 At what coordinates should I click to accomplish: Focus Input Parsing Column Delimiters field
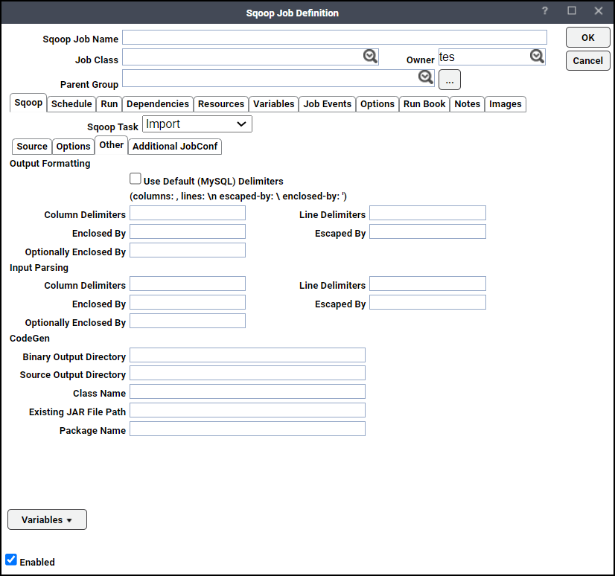[188, 284]
